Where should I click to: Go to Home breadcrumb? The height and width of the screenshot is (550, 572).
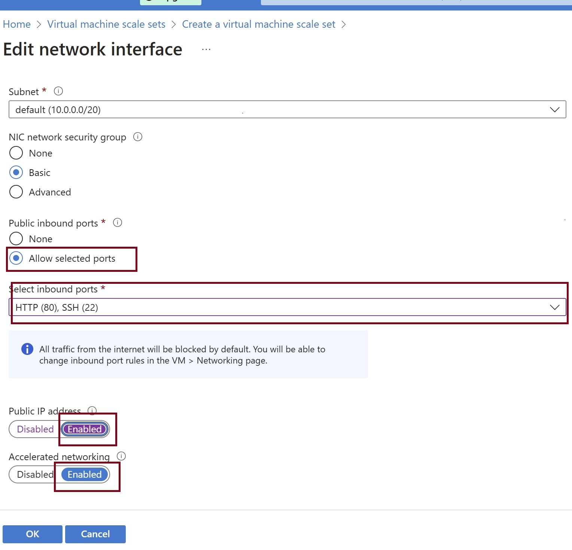(17, 24)
